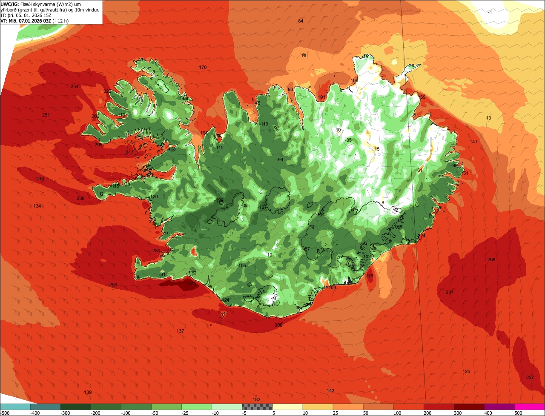
Task: Click the legend swatch between -100 and -50
Action: [x=136, y=407]
